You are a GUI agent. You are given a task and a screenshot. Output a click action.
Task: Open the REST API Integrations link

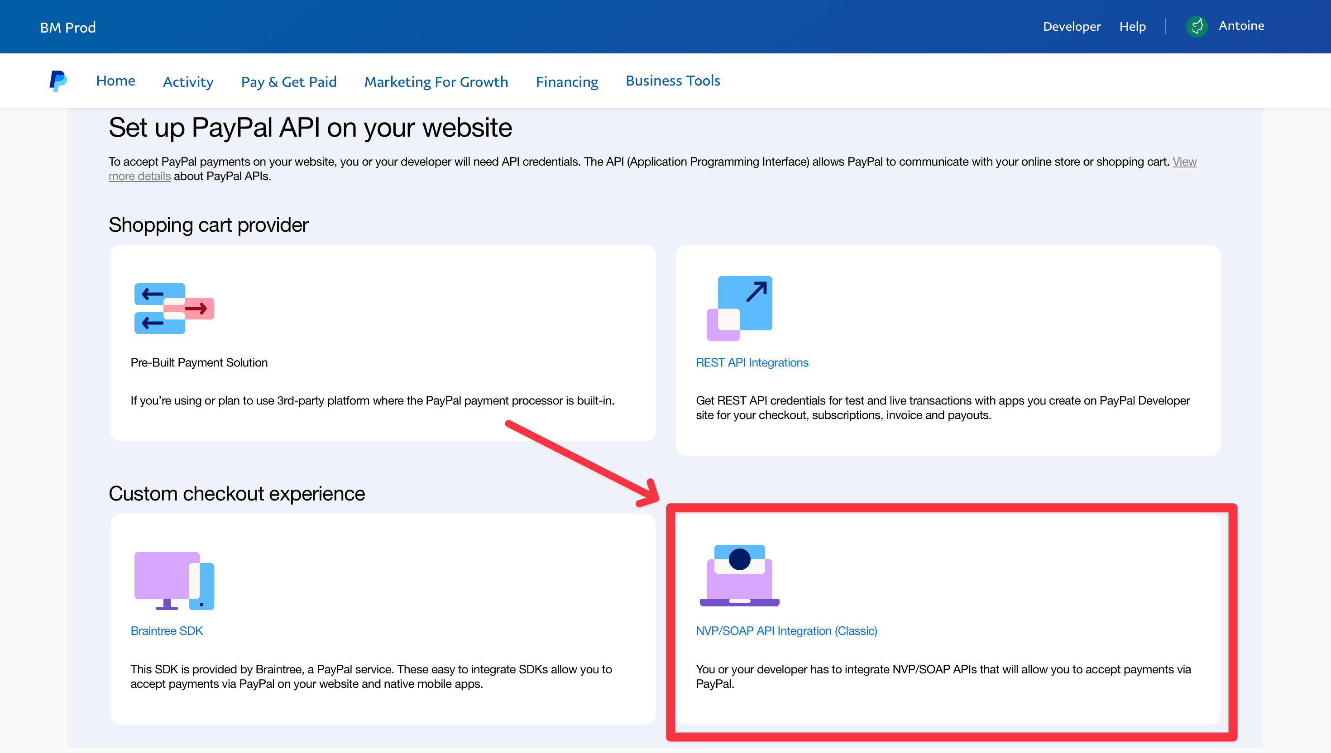[752, 362]
